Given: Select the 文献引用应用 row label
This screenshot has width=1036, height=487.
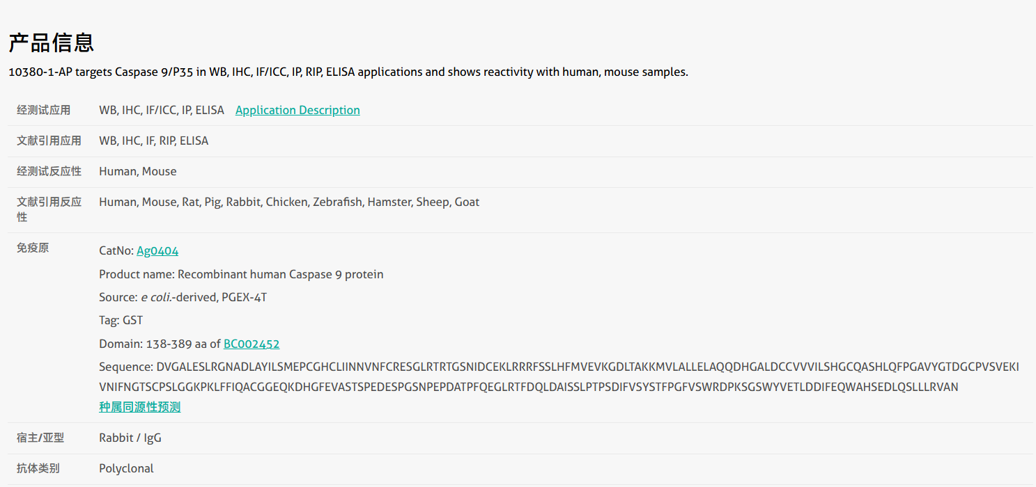Looking at the screenshot, I should (x=49, y=141).
